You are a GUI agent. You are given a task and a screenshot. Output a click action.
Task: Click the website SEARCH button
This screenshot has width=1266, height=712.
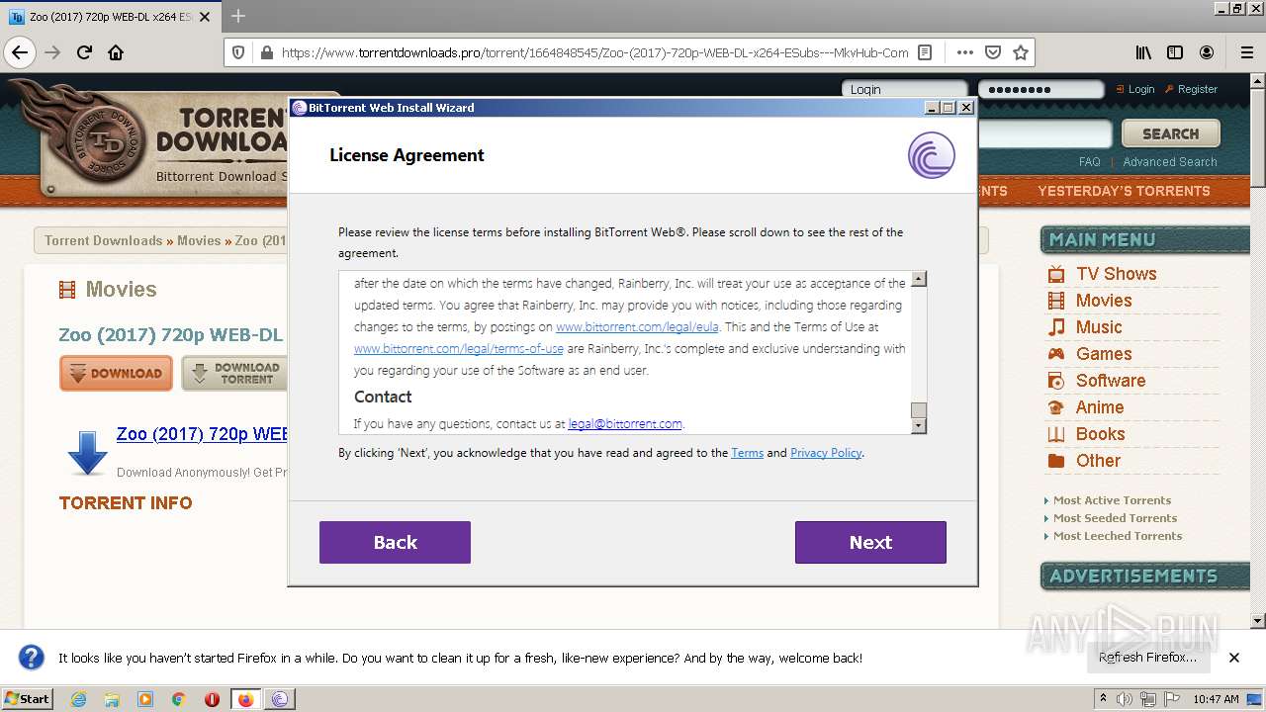1170,133
